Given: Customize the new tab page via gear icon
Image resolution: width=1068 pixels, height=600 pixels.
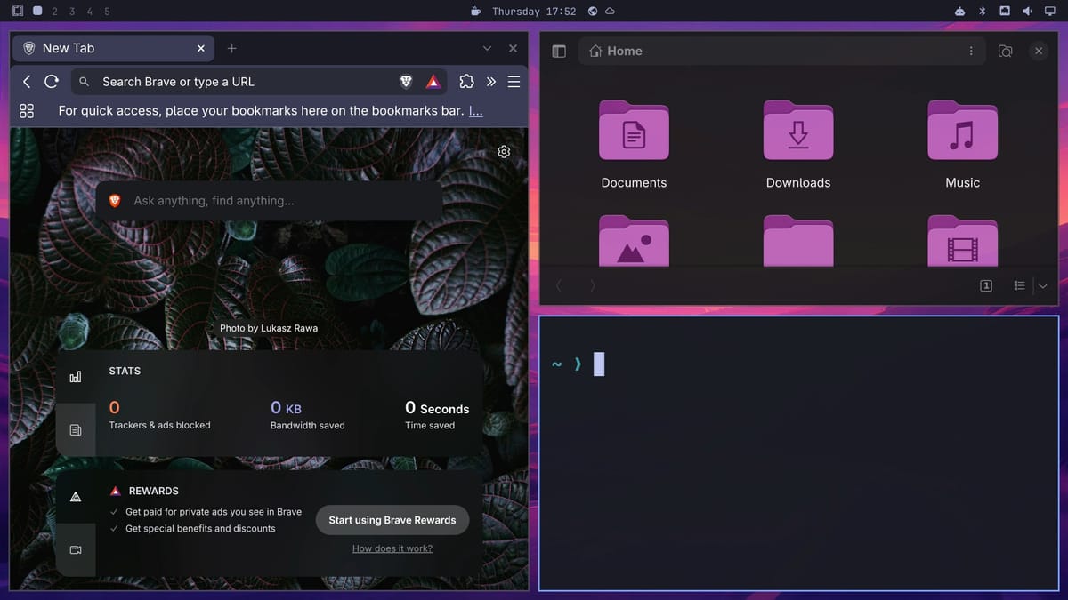Looking at the screenshot, I should [504, 152].
